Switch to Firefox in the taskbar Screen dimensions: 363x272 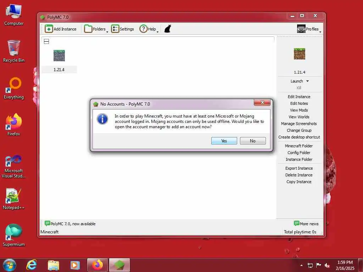click(x=97, y=265)
